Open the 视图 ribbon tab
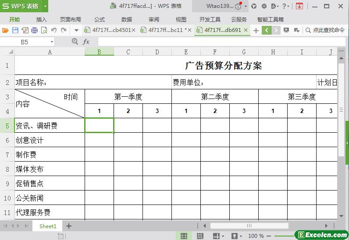 click(181, 20)
